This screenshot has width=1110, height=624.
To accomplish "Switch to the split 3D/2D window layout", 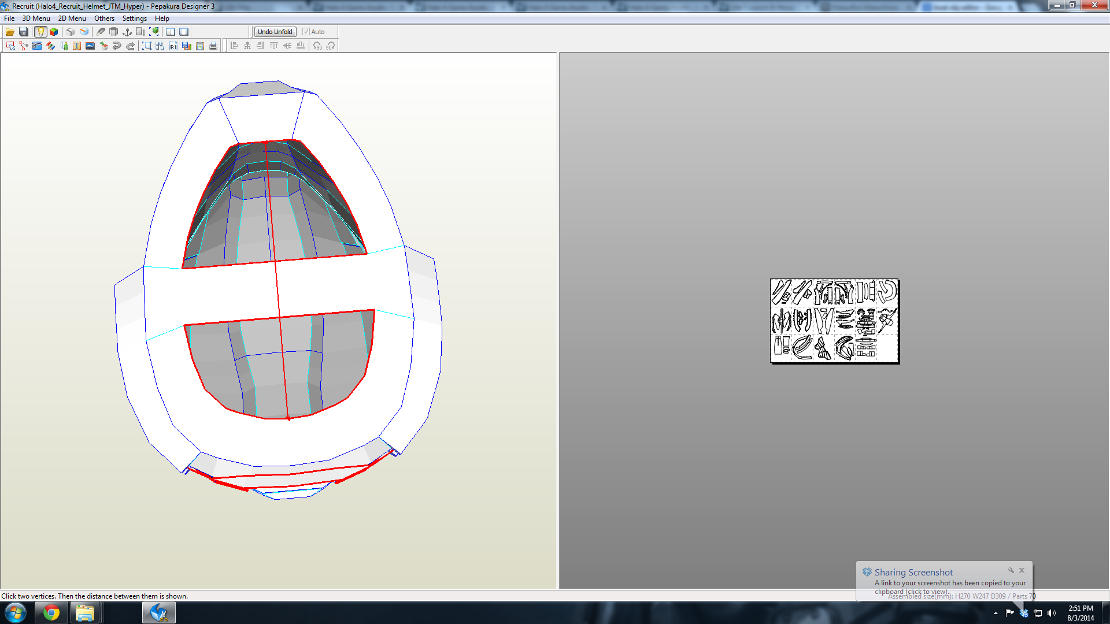I will point(170,32).
